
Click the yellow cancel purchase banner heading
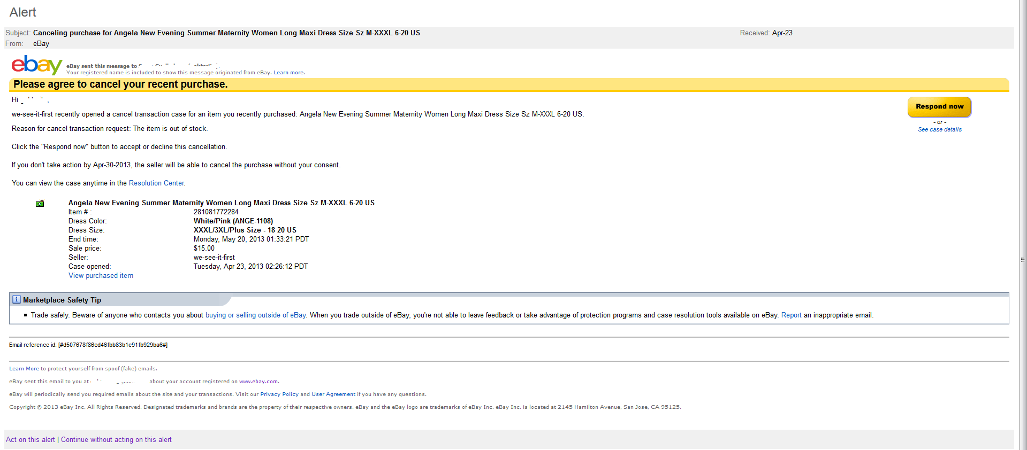point(120,84)
